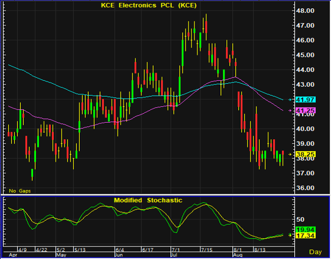Screen dimensions: 331x259
Task: Click the Aug month label
Action: pyautogui.click(x=238, y=255)
